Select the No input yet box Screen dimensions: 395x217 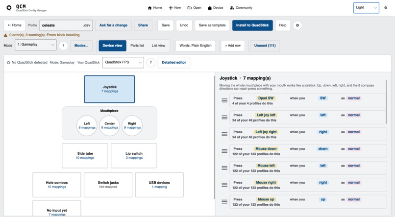57,209
